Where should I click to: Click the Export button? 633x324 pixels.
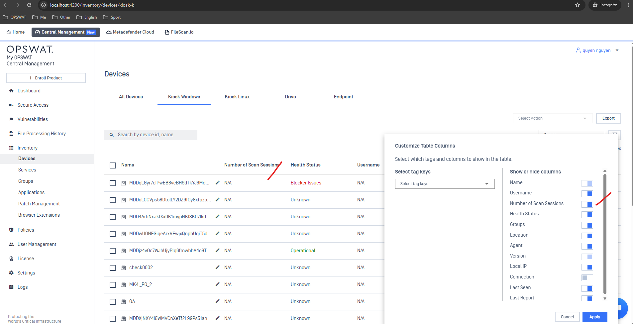[608, 118]
